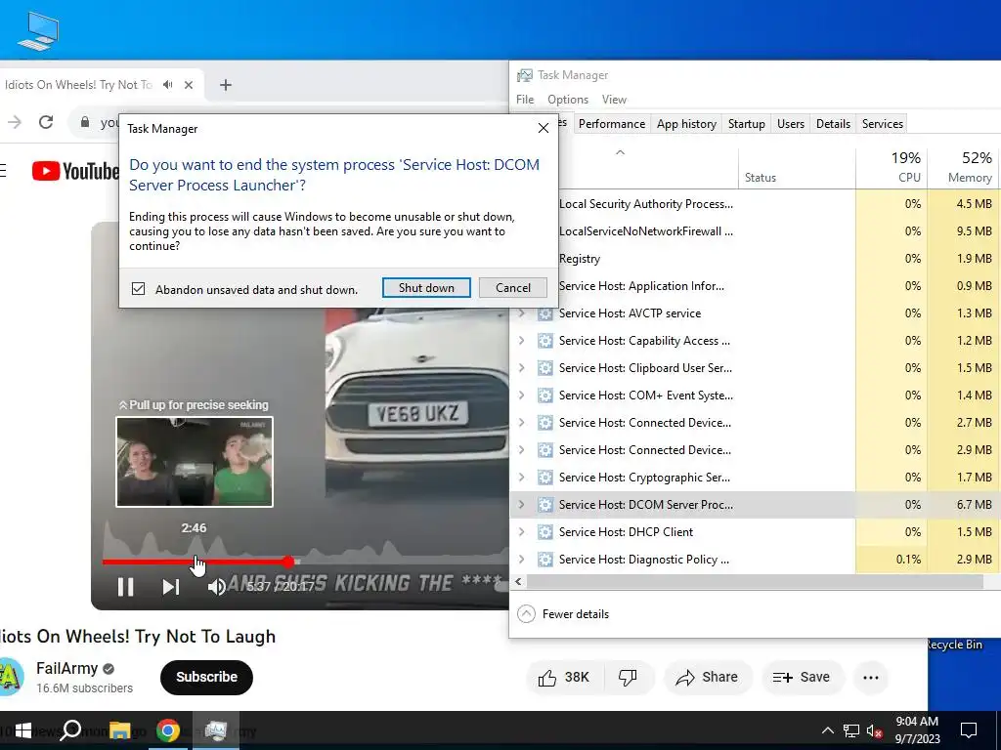Click the Shut down button
Image resolution: width=1001 pixels, height=750 pixels.
pos(426,288)
